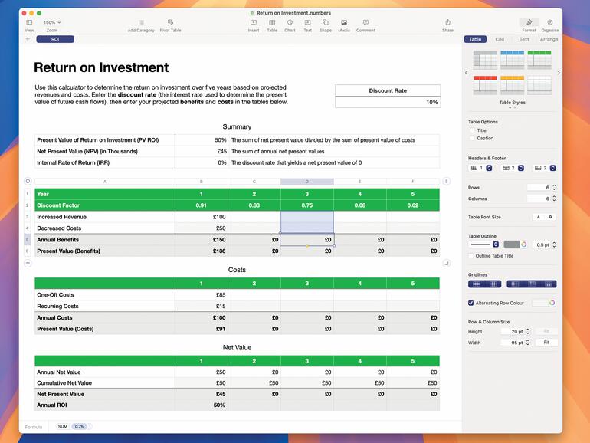Apply the red table style thumbnail
The width and height of the screenshot is (590, 443).
tap(485, 85)
